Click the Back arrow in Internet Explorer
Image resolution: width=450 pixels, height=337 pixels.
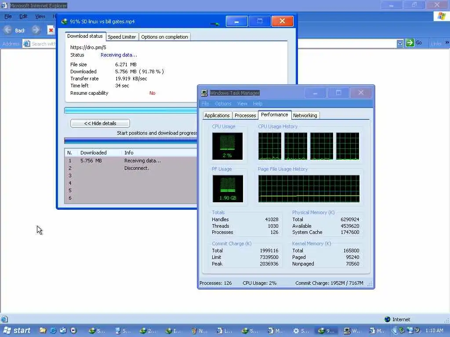[8, 30]
